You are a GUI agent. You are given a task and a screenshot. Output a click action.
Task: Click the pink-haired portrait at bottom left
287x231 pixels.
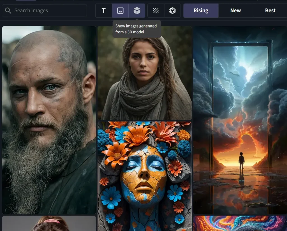tap(49, 224)
